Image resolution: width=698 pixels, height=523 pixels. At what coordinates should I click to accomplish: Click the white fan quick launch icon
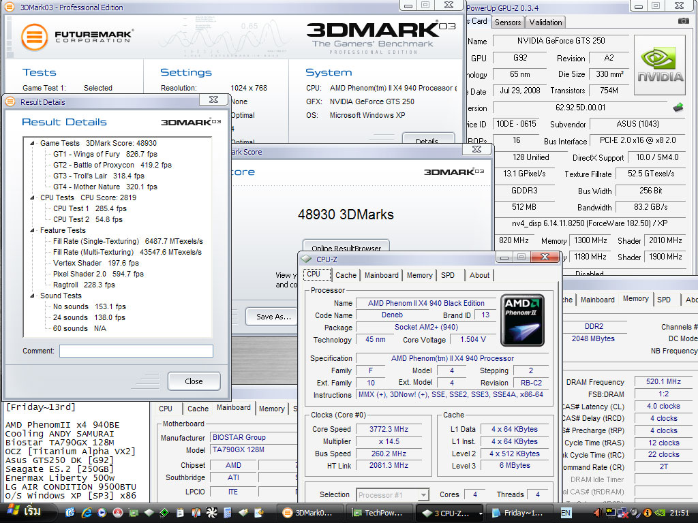click(211, 513)
